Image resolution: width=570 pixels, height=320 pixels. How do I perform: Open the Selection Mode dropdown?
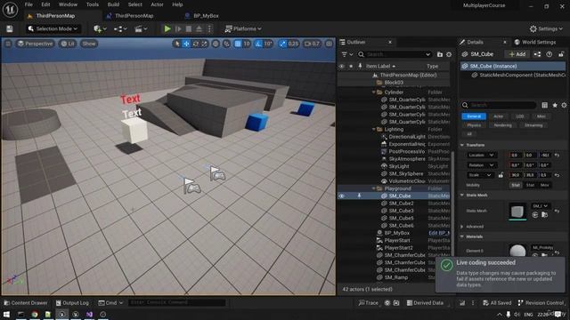click(x=53, y=28)
